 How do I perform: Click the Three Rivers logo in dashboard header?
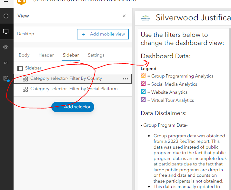pos(146,18)
